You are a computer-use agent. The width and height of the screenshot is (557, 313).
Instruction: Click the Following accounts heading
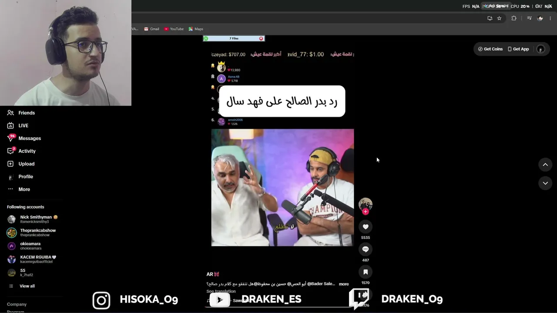[26, 207]
